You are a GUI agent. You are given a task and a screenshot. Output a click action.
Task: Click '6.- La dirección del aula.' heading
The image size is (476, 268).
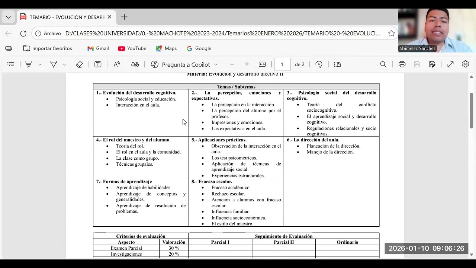coord(313,140)
